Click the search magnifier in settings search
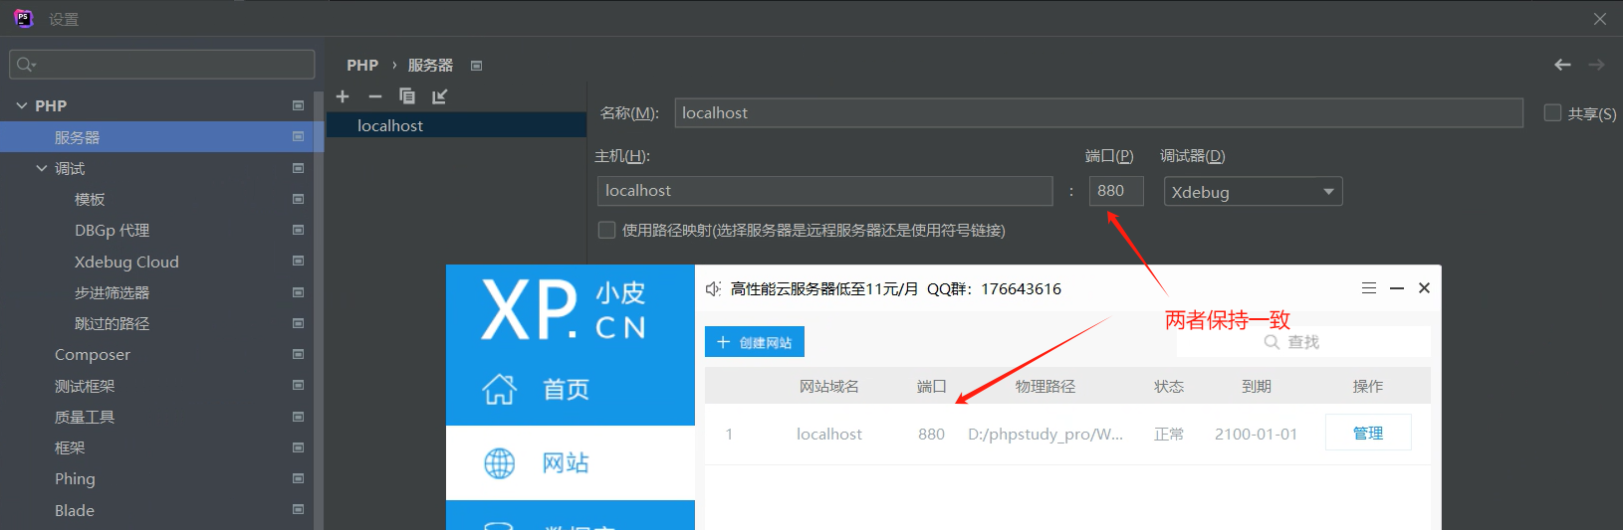Image resolution: width=1623 pixels, height=530 pixels. pyautogui.click(x=26, y=65)
